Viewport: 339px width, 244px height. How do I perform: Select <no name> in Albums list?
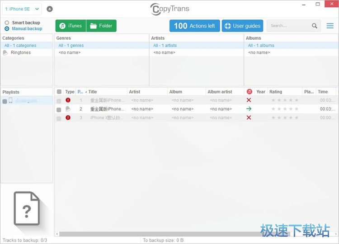point(292,52)
